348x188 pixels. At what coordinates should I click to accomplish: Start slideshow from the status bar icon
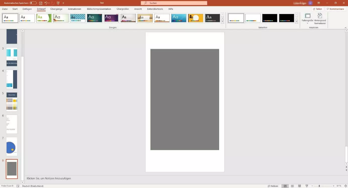click(x=307, y=186)
